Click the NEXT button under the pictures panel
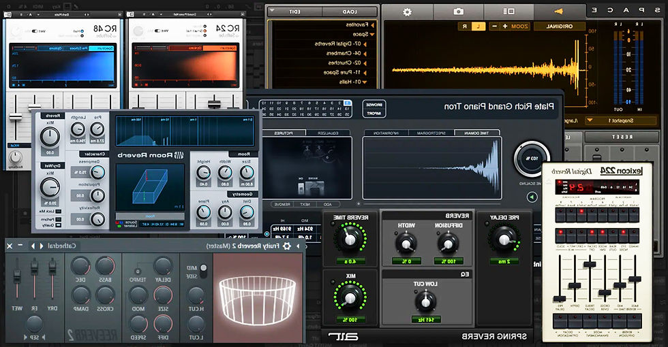This screenshot has height=347, width=668. [x=305, y=205]
